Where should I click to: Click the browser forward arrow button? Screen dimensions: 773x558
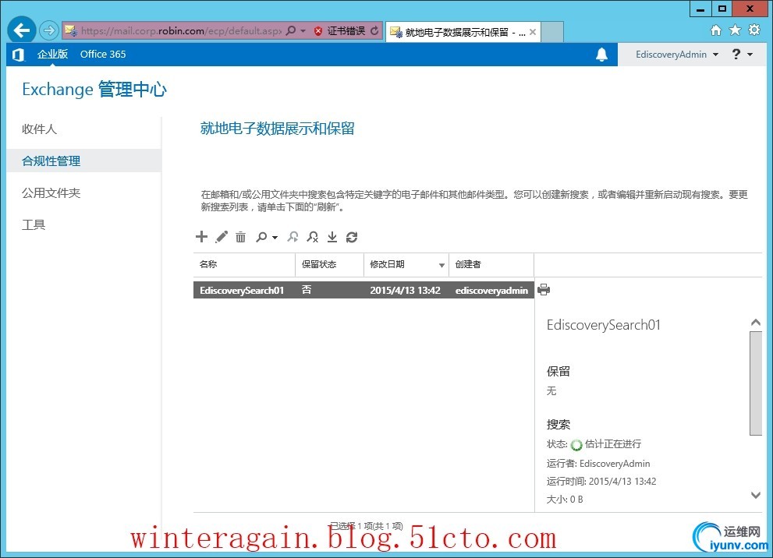pyautogui.click(x=49, y=30)
